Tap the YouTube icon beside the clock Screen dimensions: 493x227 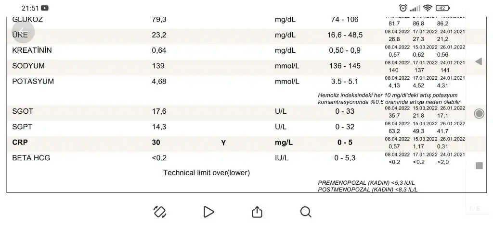45,8
